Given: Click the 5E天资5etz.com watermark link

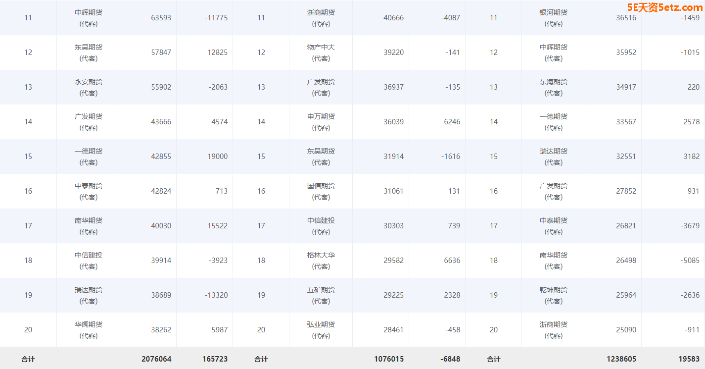Looking at the screenshot, I should (x=664, y=7).
